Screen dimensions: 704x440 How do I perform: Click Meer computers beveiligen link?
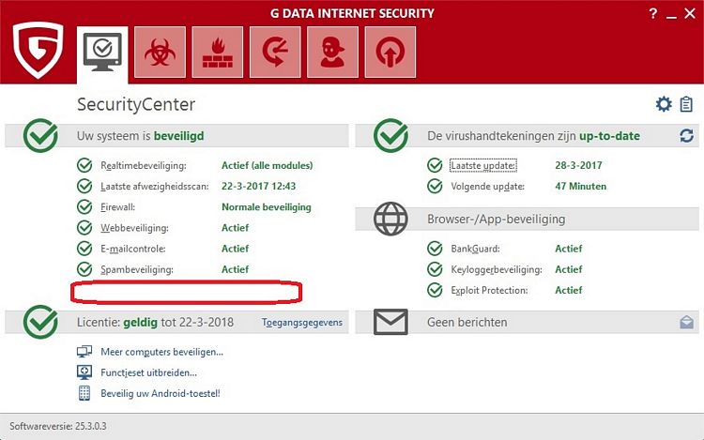(x=161, y=352)
